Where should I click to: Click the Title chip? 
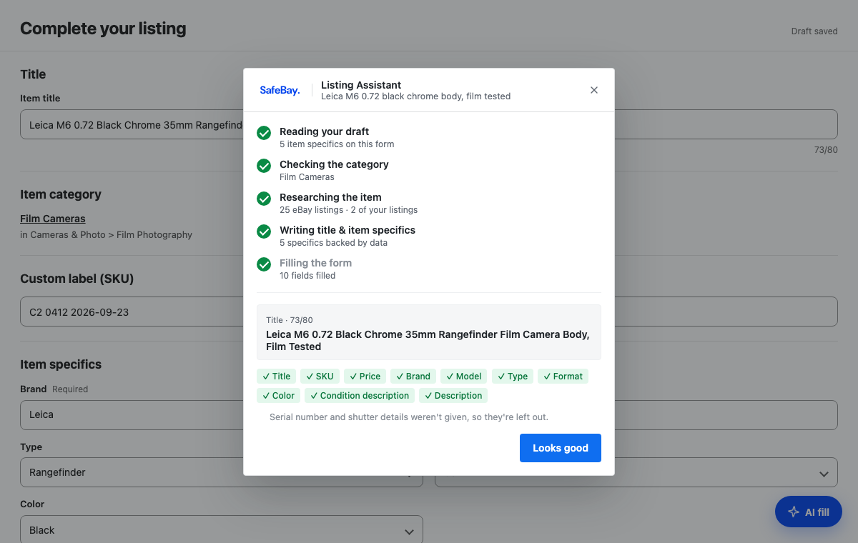click(x=276, y=377)
